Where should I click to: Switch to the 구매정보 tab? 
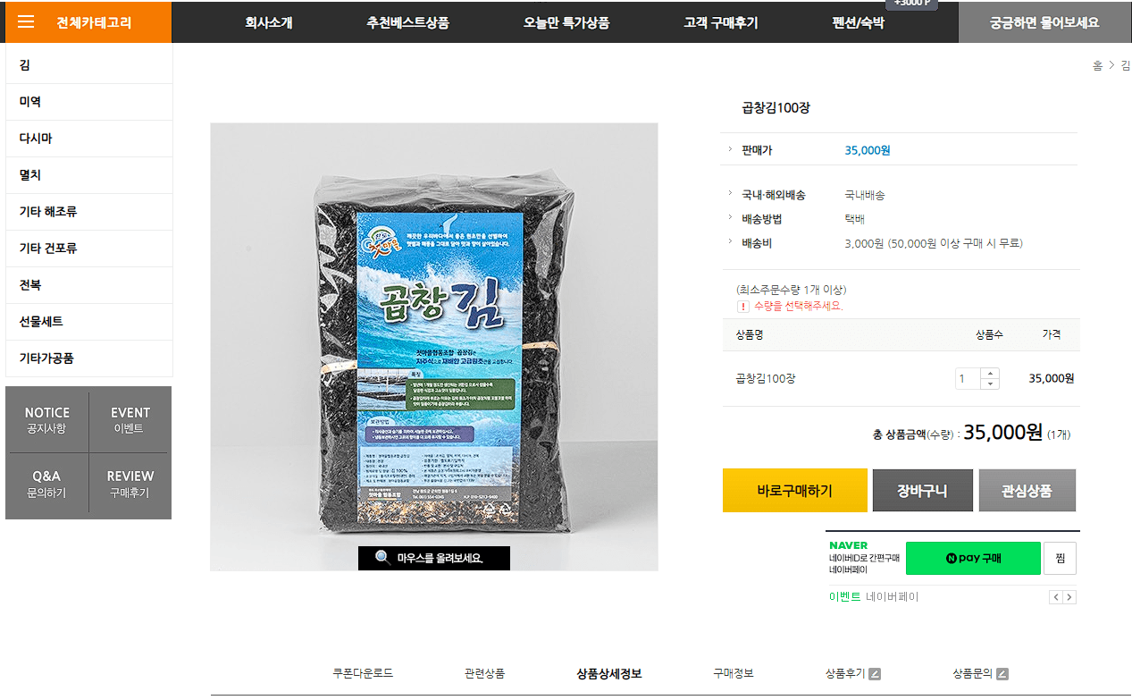coord(734,673)
